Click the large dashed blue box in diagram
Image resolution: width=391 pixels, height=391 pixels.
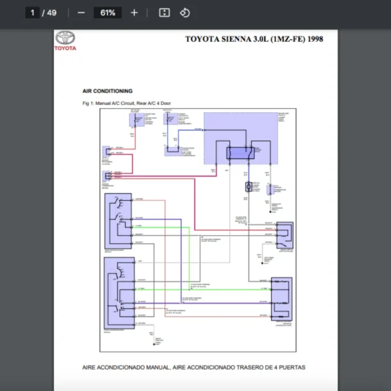pos(240,137)
